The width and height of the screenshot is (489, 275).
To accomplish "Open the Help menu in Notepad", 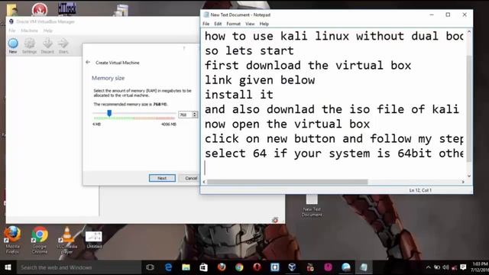I will 264,24.
